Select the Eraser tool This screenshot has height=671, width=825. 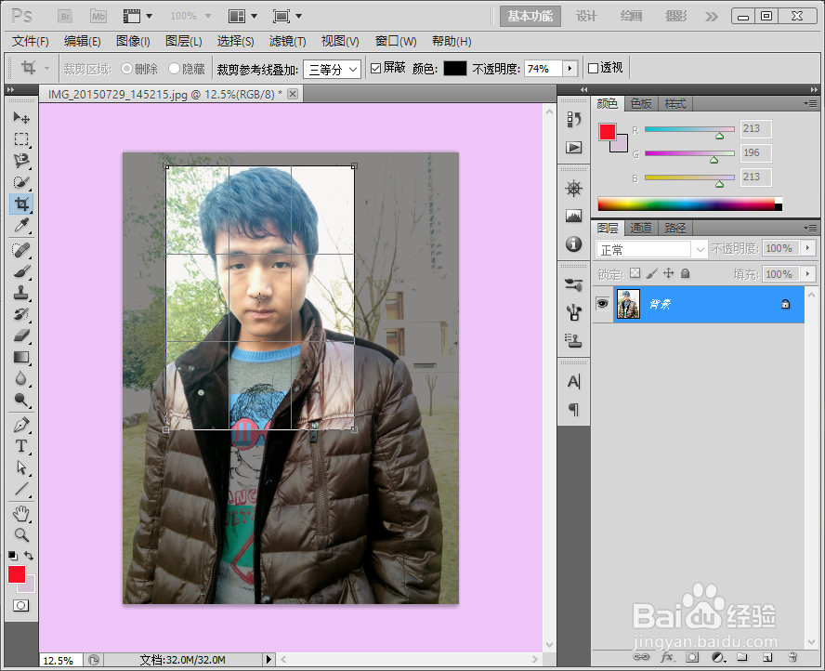pyautogui.click(x=21, y=335)
